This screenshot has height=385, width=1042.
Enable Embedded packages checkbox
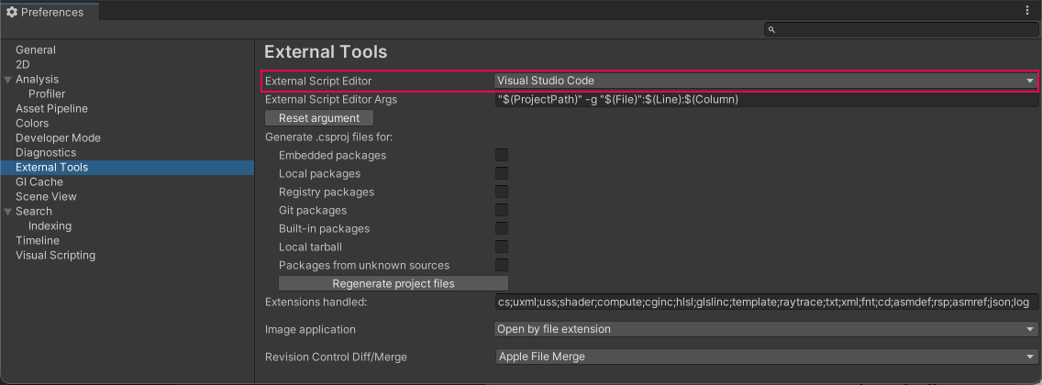(x=502, y=155)
